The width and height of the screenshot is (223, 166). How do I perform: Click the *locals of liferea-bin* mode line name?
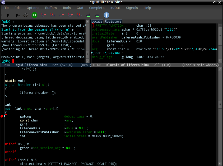[x=128, y=65]
